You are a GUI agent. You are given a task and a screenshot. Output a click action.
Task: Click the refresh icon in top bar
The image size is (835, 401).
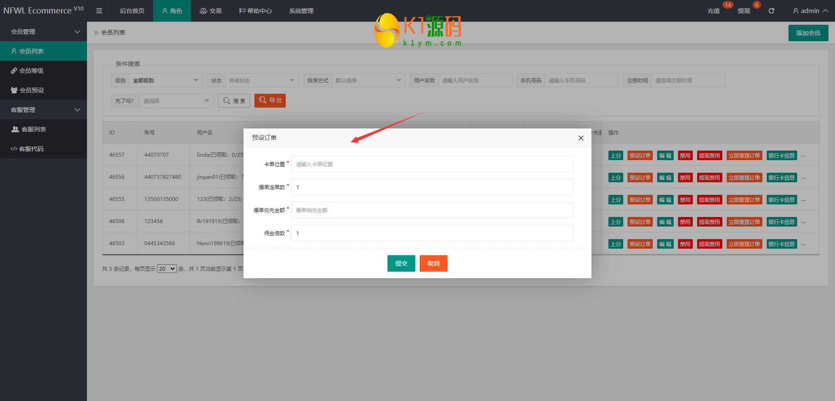(x=771, y=11)
